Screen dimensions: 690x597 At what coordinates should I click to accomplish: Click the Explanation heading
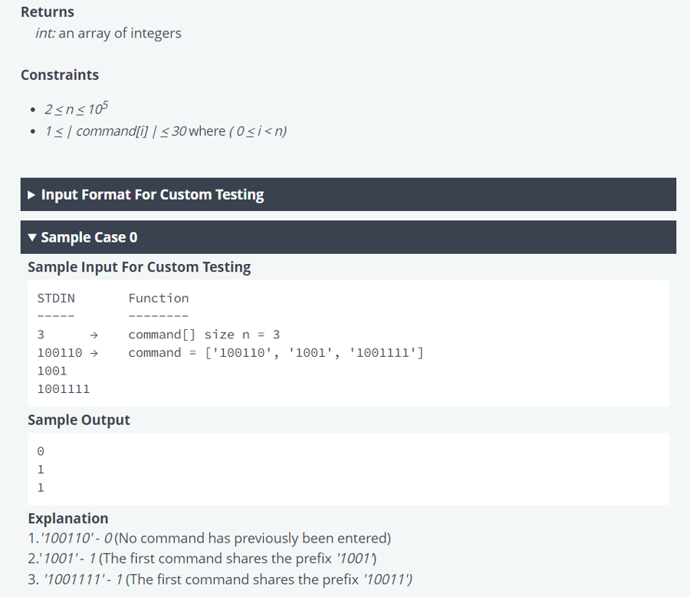(x=67, y=518)
